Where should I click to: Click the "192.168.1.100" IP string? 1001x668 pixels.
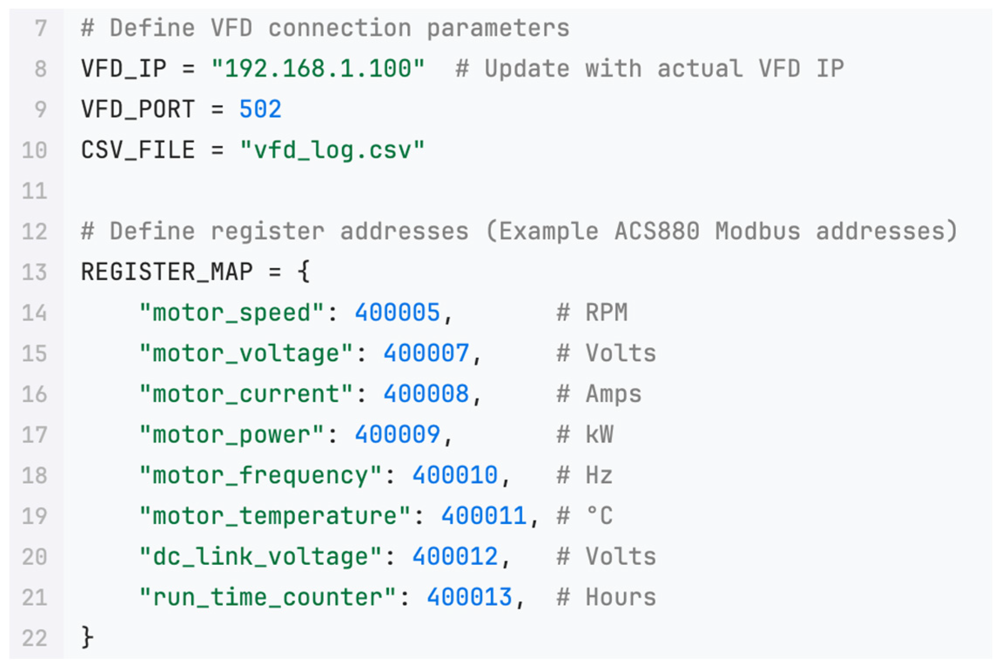coord(318,69)
